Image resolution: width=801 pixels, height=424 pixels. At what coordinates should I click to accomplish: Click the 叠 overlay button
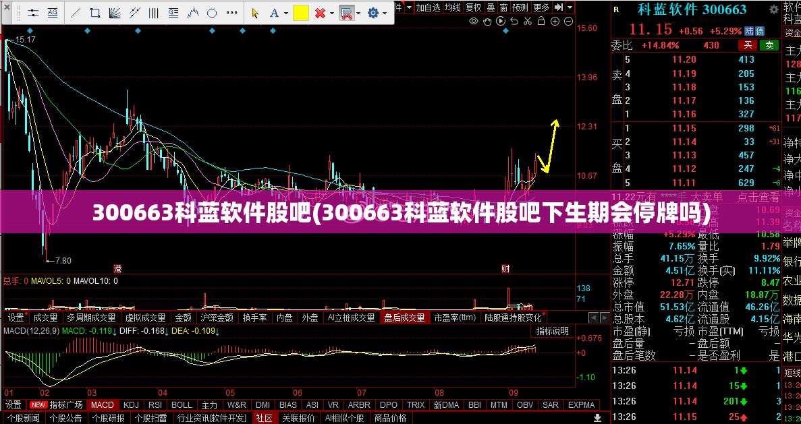[491, 7]
